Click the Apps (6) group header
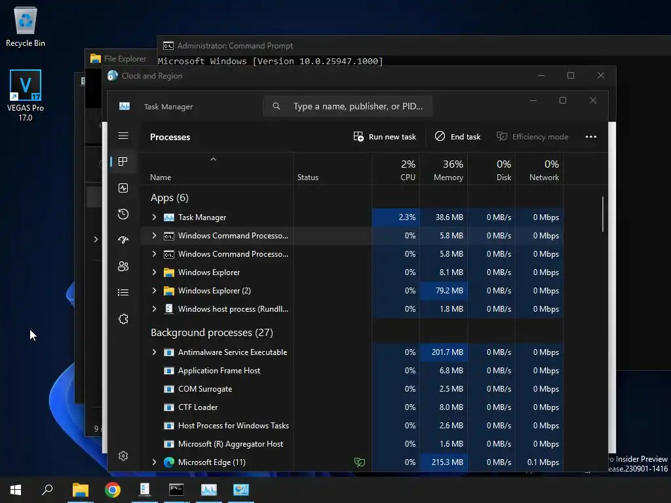 point(170,198)
